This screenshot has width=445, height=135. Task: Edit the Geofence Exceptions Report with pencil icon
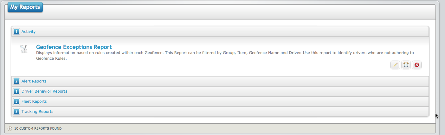(x=395, y=65)
